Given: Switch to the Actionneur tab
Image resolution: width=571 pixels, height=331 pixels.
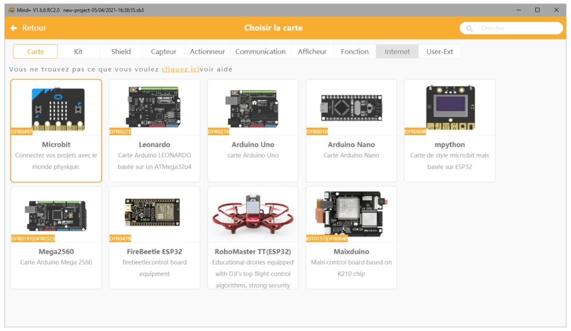Looking at the screenshot, I should point(207,51).
